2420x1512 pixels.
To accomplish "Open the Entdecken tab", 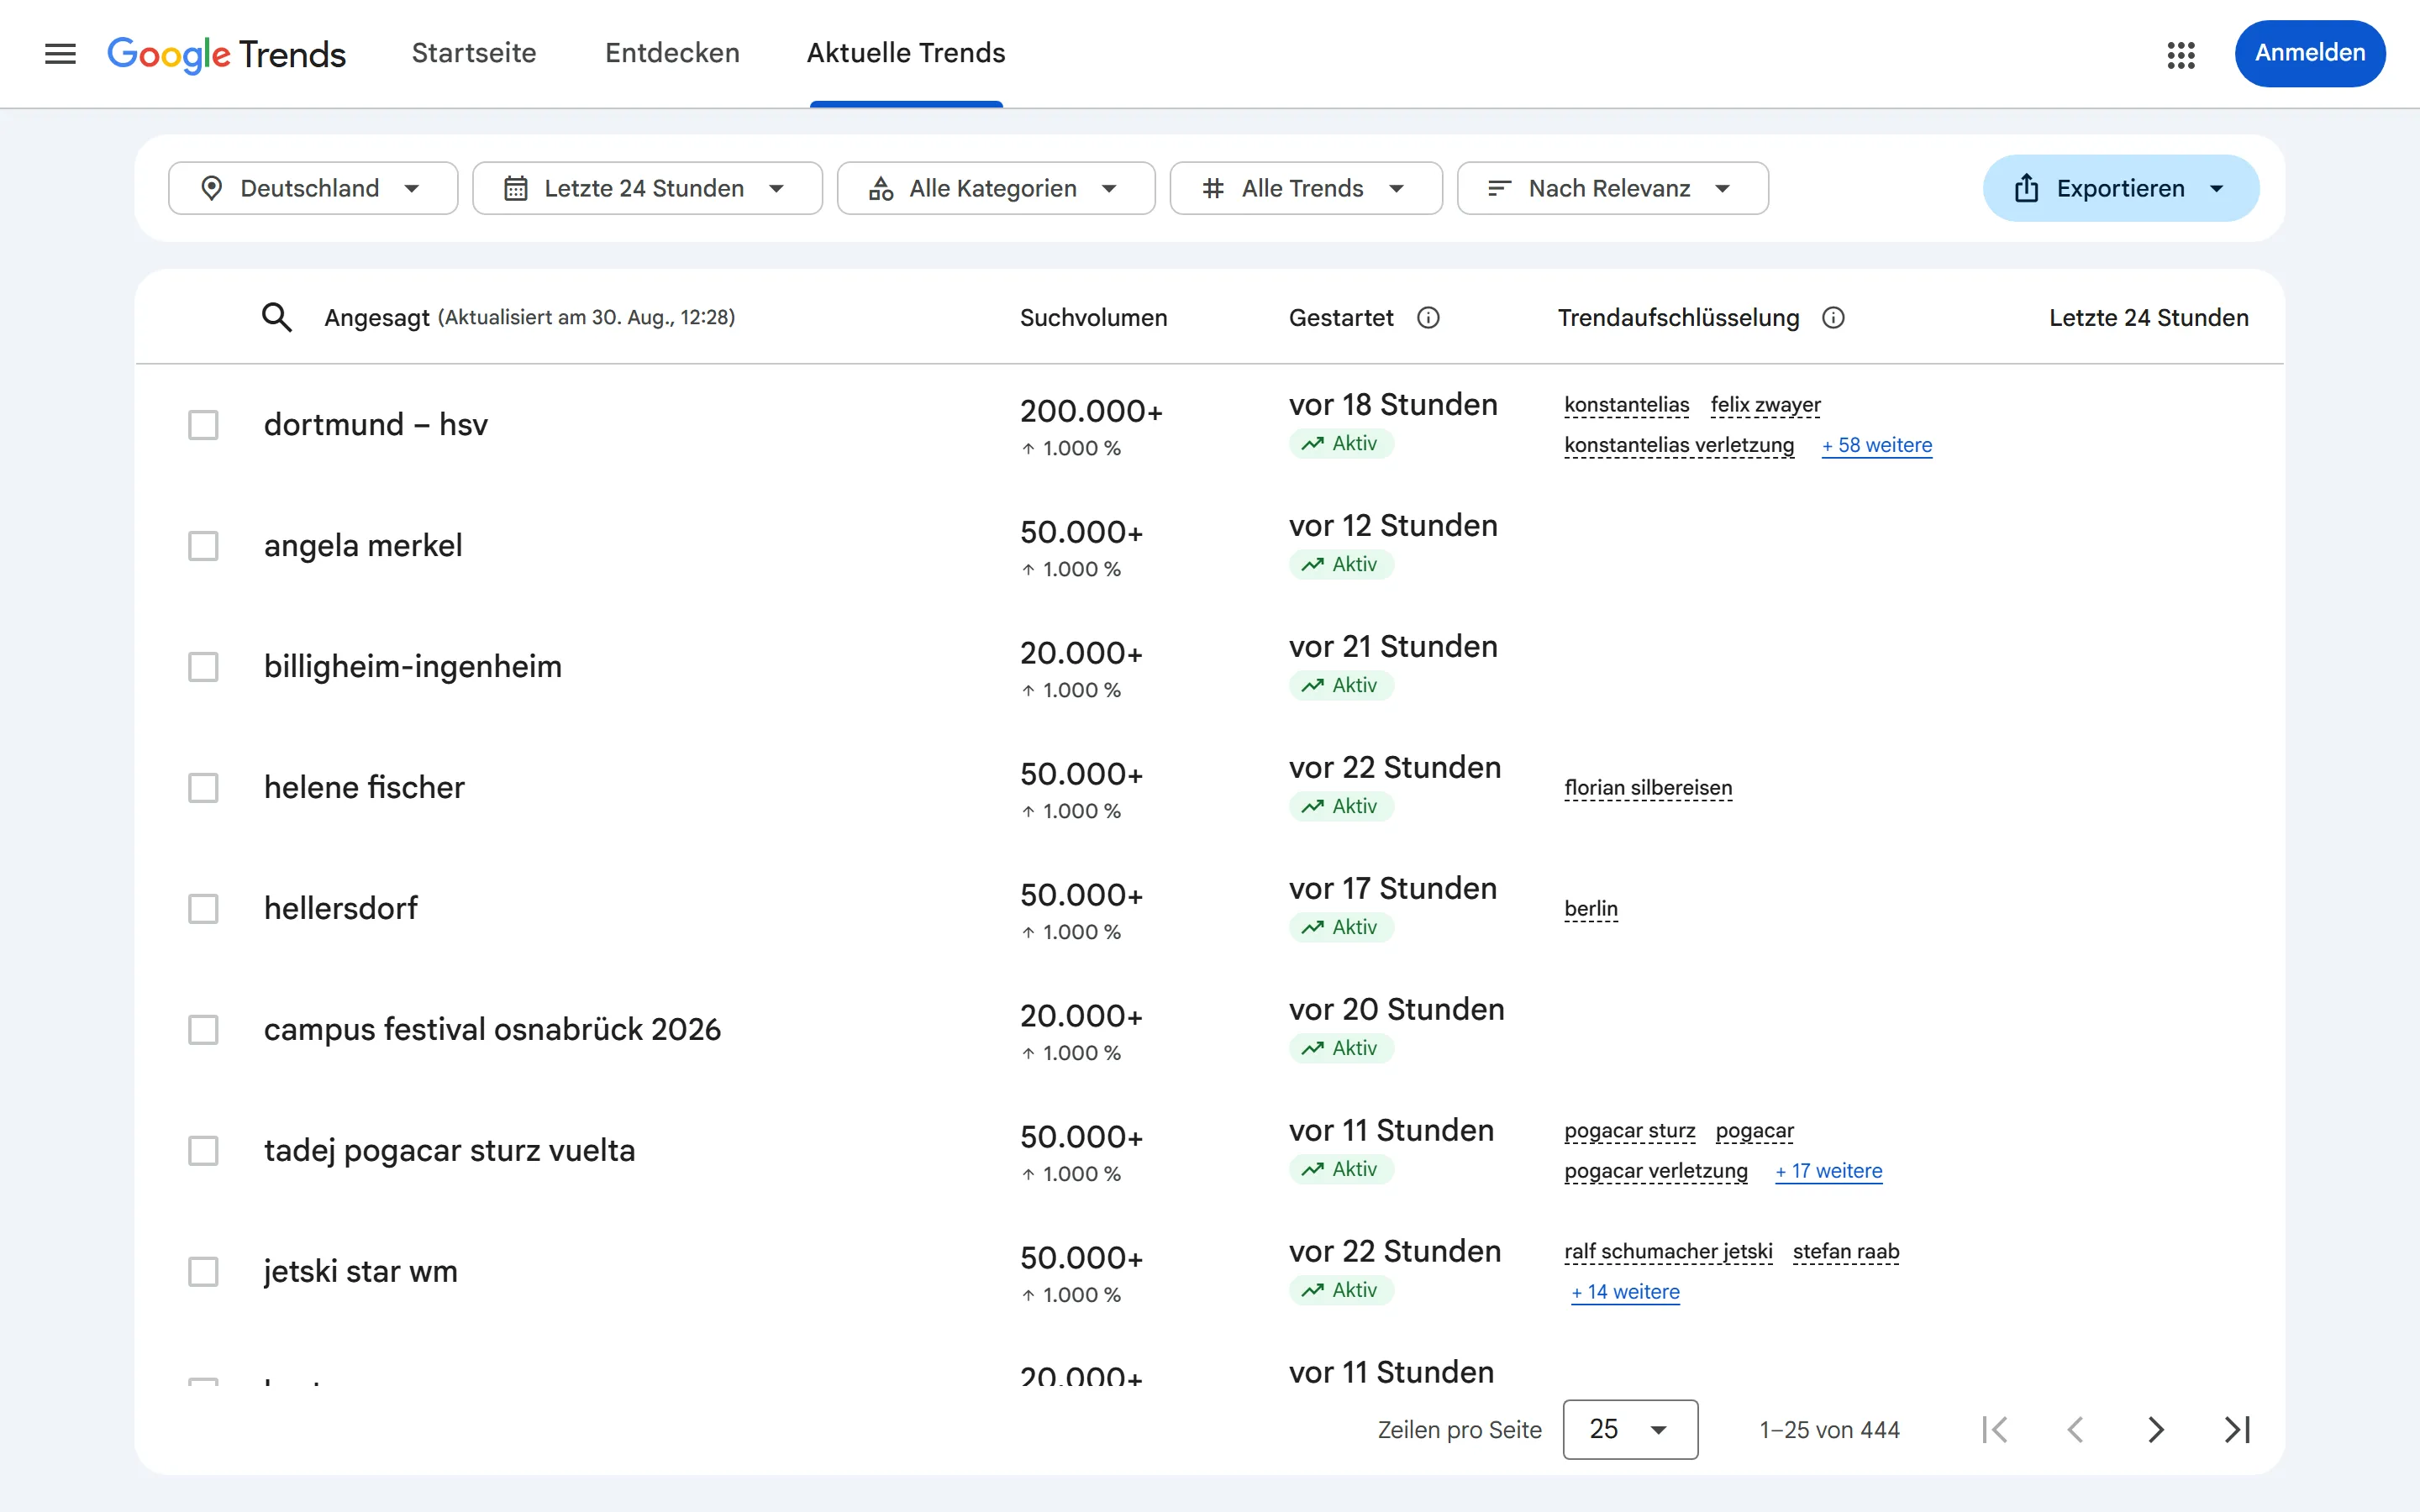I will 672,53.
